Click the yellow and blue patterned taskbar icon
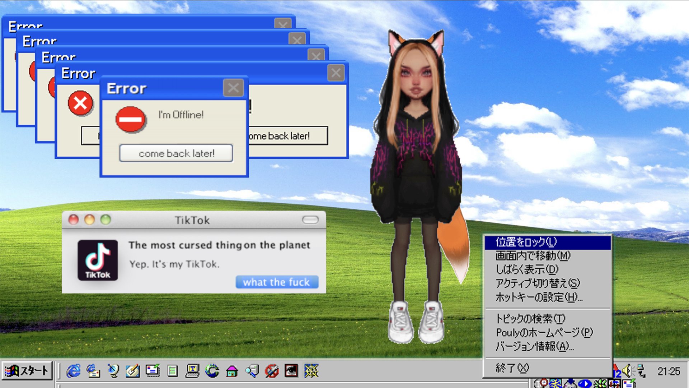This screenshot has width=689, height=388. pyautogui.click(x=311, y=370)
